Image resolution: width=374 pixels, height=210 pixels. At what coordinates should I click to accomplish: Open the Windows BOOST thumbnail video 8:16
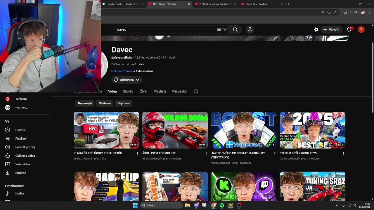244,130
